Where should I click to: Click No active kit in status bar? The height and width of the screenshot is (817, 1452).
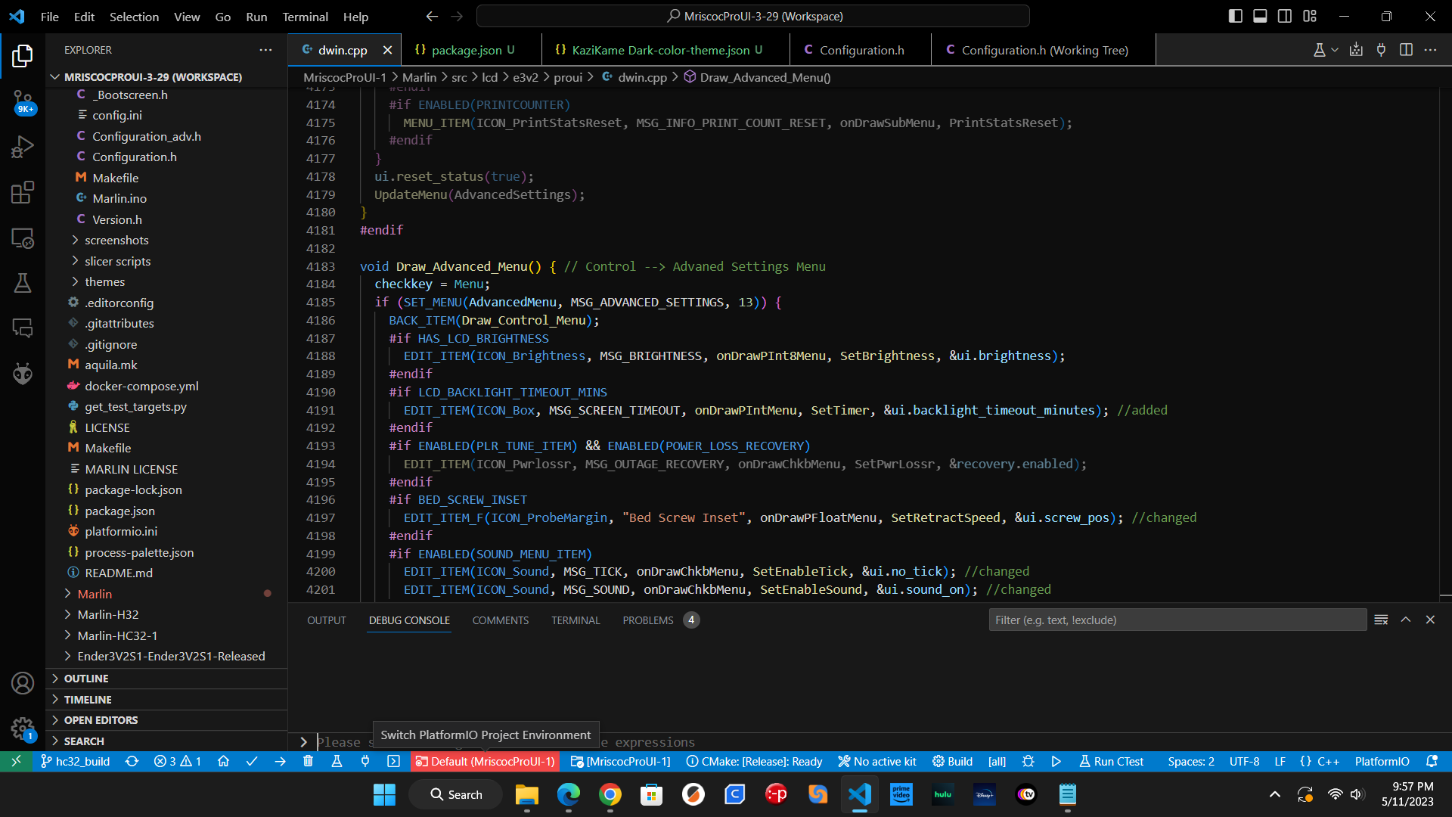(x=876, y=761)
